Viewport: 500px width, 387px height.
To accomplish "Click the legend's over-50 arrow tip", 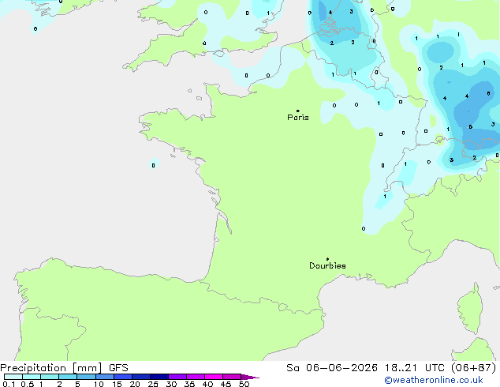I will (x=250, y=377).
